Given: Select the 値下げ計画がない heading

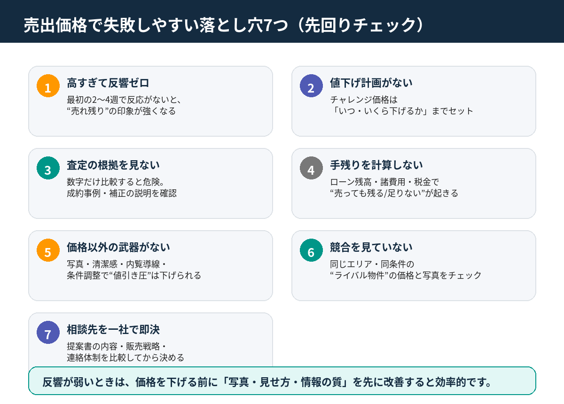Looking at the screenshot, I should point(371,83).
